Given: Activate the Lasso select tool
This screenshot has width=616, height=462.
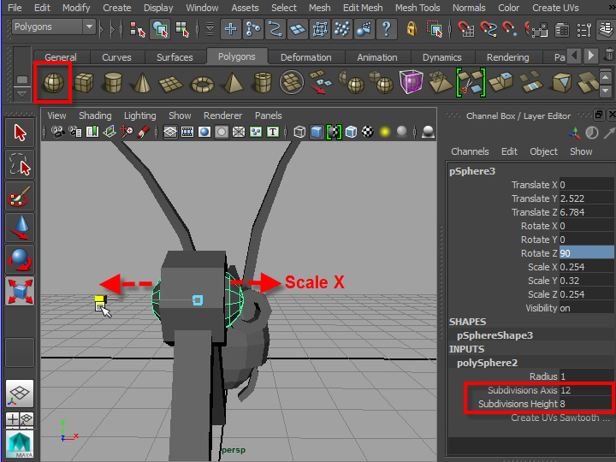Looking at the screenshot, I should coord(20,164).
